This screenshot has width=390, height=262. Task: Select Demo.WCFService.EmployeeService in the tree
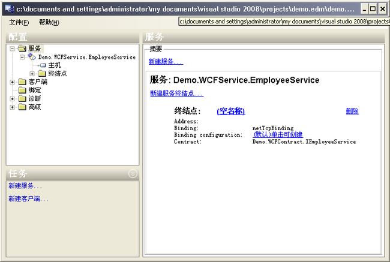pyautogui.click(x=87, y=57)
